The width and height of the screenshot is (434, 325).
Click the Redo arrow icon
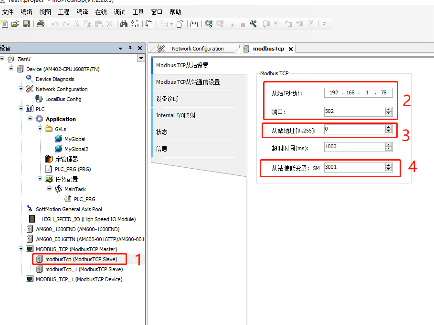[66, 24]
